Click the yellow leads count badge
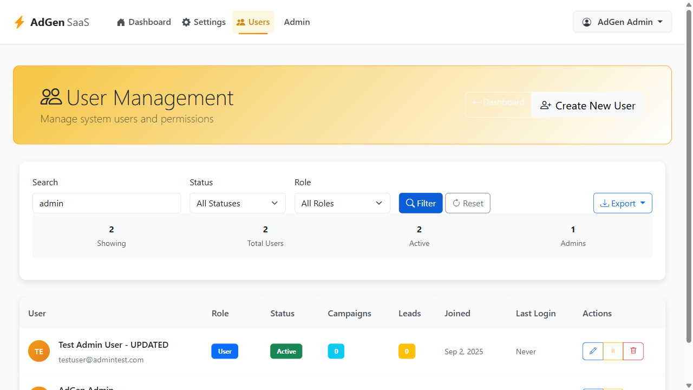This screenshot has height=390, width=693. coord(407,351)
